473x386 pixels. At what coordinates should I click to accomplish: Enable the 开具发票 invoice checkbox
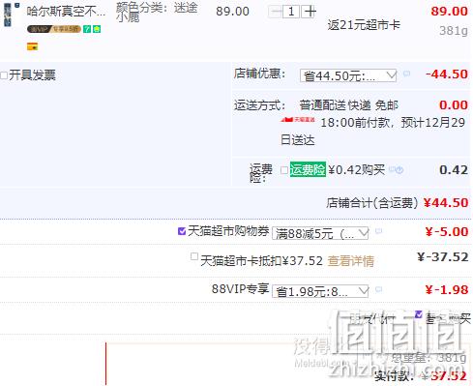coord(4,75)
